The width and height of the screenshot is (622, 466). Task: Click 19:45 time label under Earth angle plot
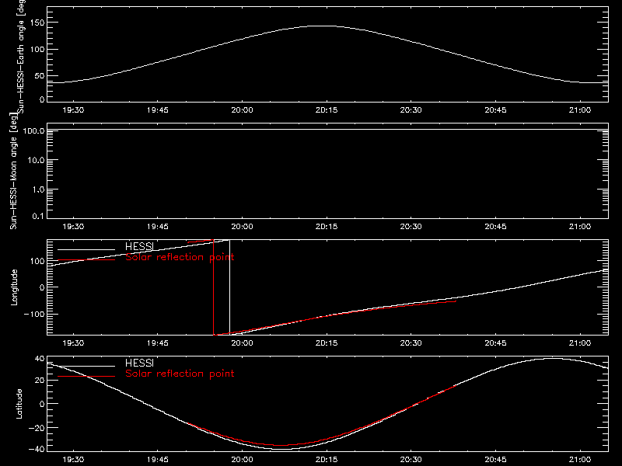point(158,110)
